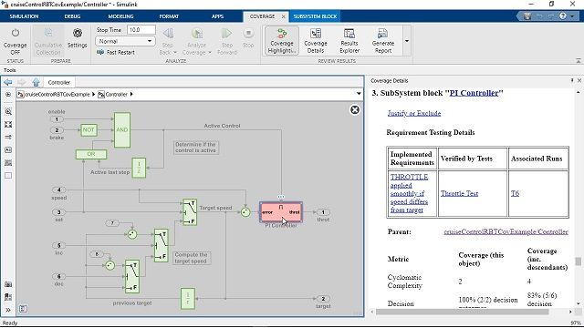Open the APPS ribbon tab

217,16
